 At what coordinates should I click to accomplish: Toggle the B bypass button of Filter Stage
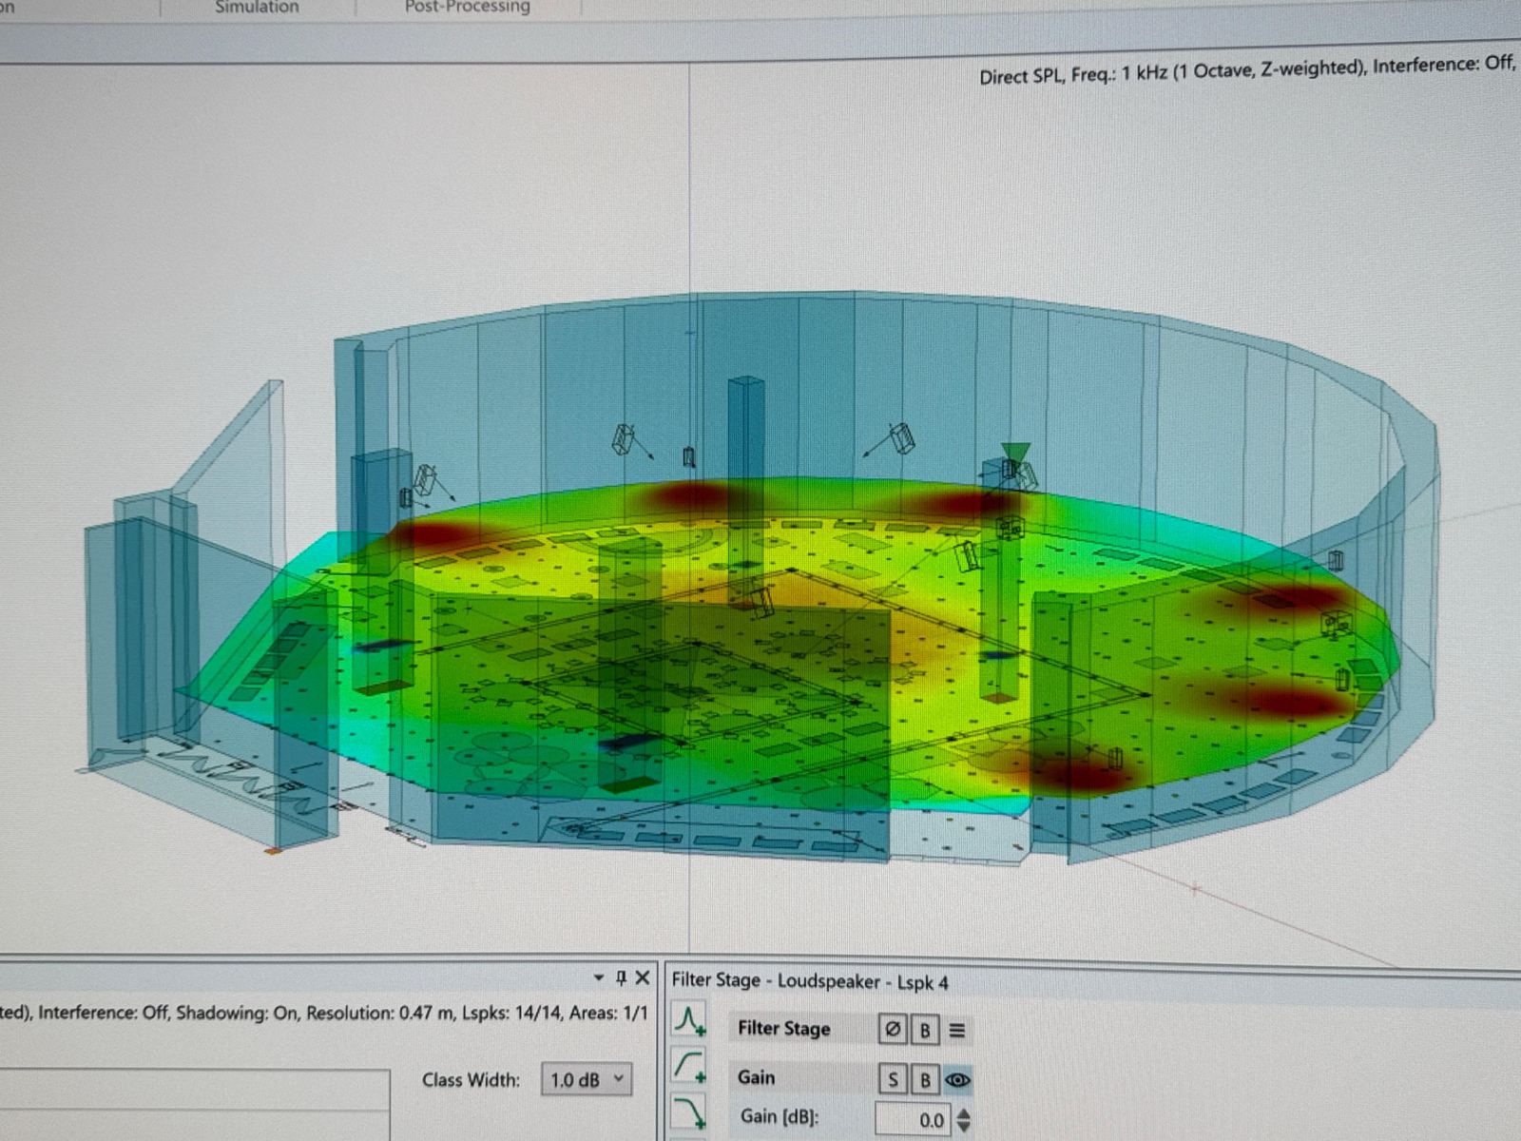tap(924, 1030)
